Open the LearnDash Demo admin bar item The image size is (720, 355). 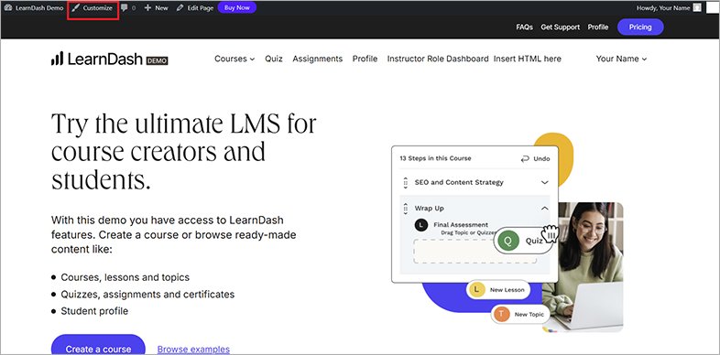(34, 8)
